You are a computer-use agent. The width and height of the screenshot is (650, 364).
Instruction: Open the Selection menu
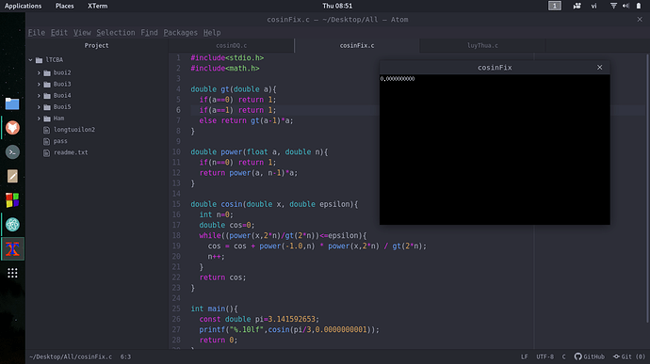pos(116,33)
